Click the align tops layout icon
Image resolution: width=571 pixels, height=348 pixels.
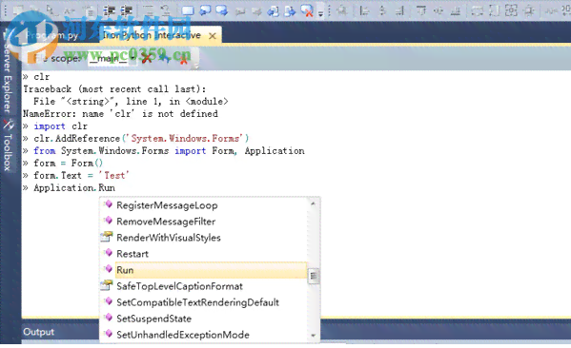[421, 10]
